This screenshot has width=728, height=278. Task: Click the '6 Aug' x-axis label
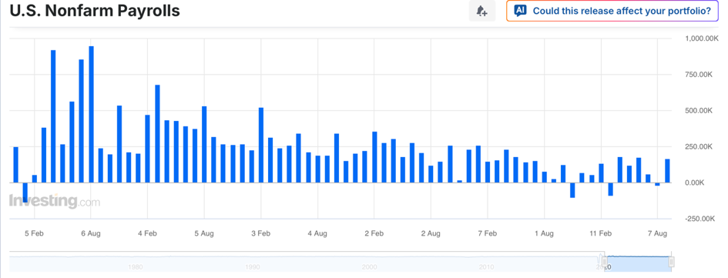91,233
